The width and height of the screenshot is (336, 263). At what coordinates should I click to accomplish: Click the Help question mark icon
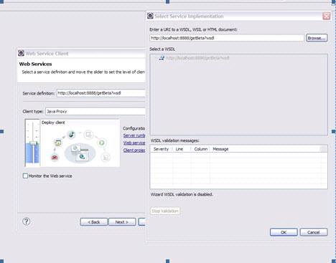[x=27, y=221]
